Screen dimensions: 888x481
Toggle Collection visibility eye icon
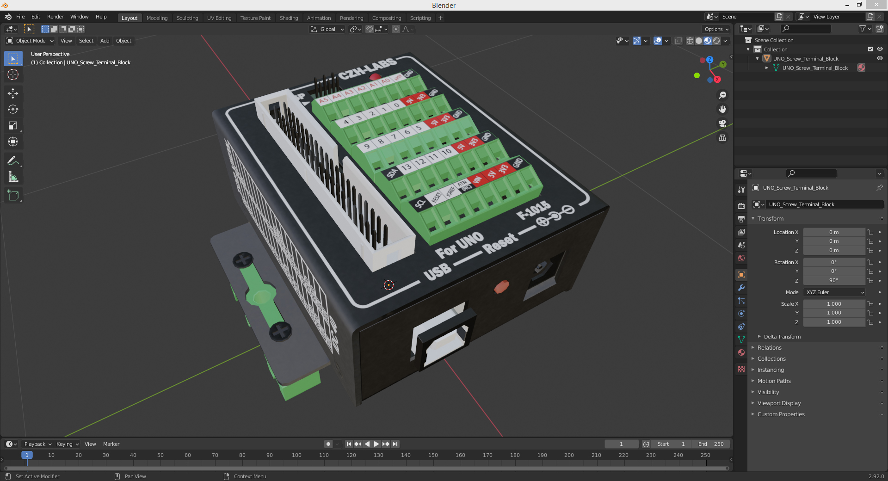click(x=880, y=49)
